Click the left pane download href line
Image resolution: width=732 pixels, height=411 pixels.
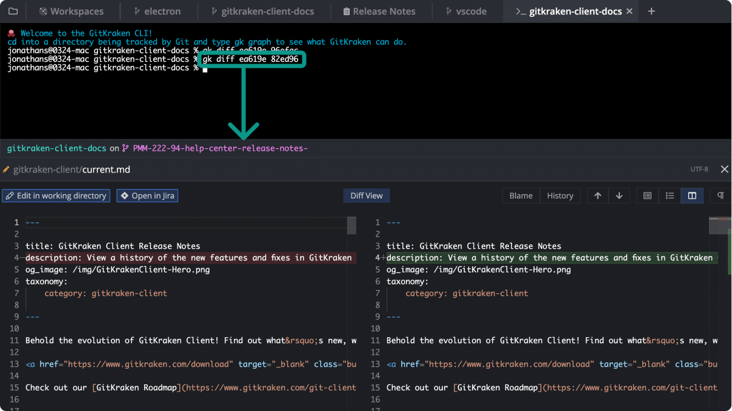click(x=191, y=364)
